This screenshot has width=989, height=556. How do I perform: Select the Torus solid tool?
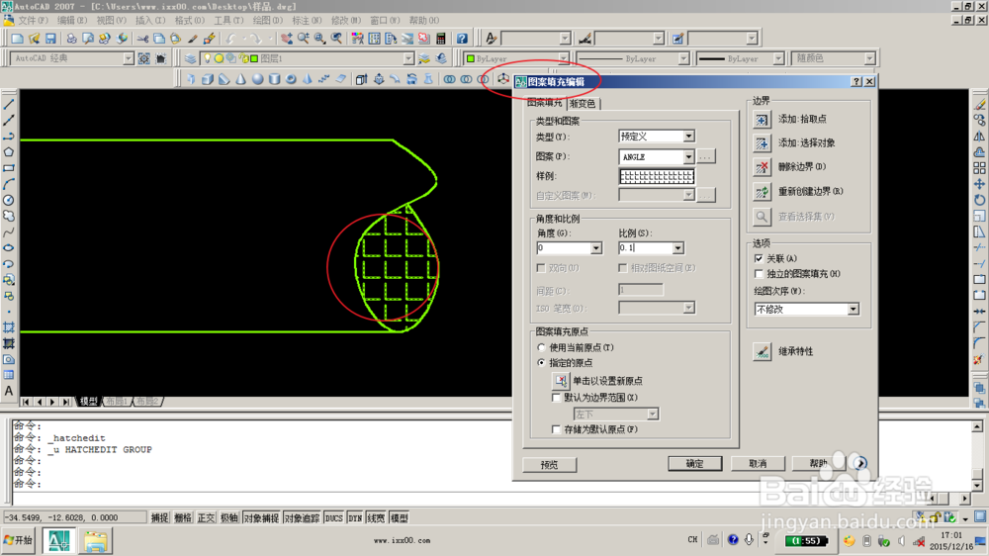(291, 79)
